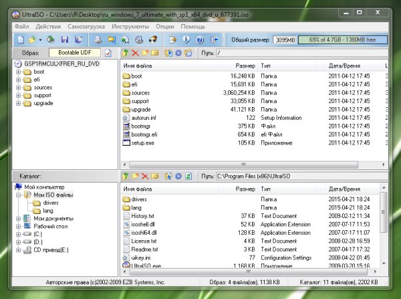
Task: Save the image with the floppy disk icon
Action: [x=65, y=39]
